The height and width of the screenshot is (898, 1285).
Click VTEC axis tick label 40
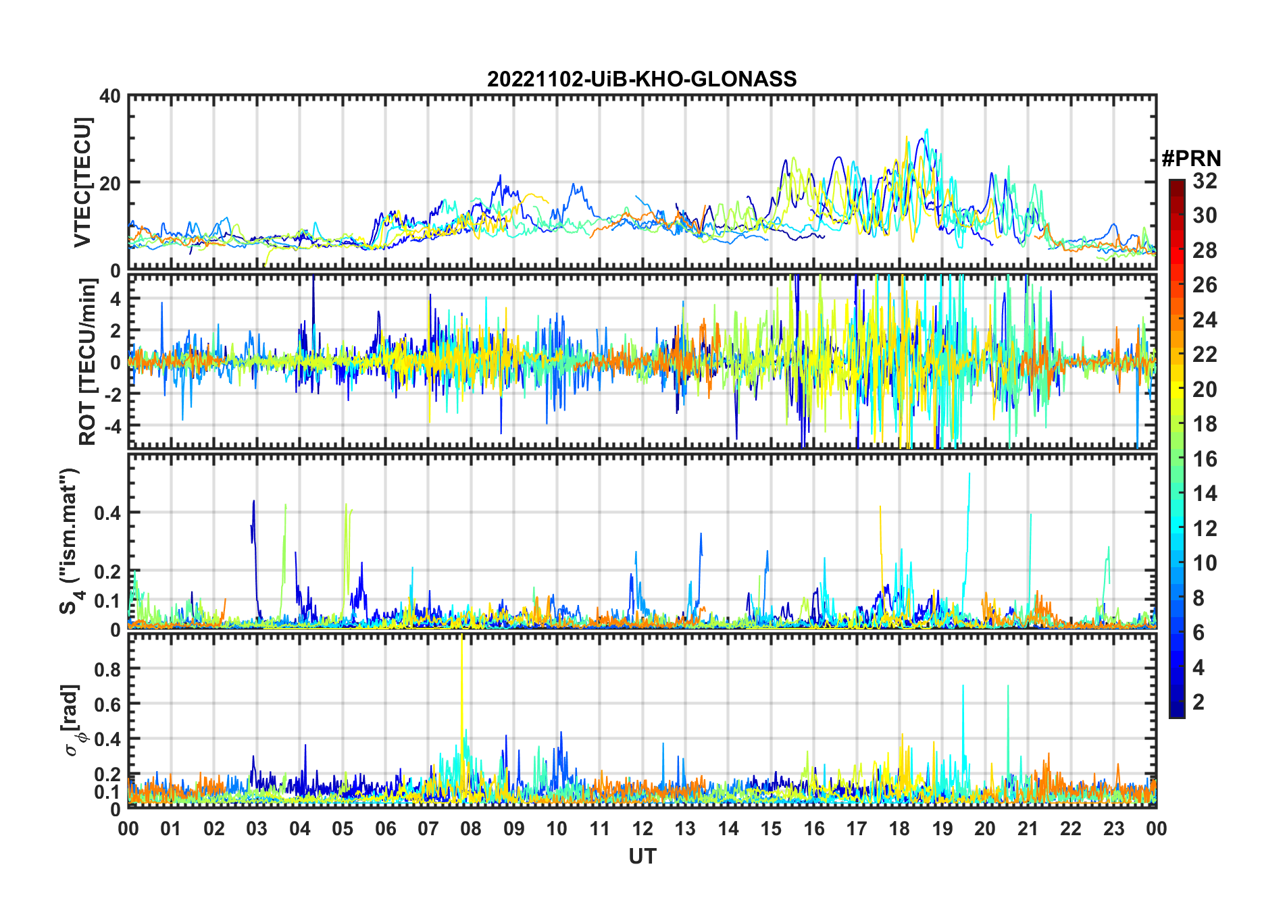[x=110, y=97]
